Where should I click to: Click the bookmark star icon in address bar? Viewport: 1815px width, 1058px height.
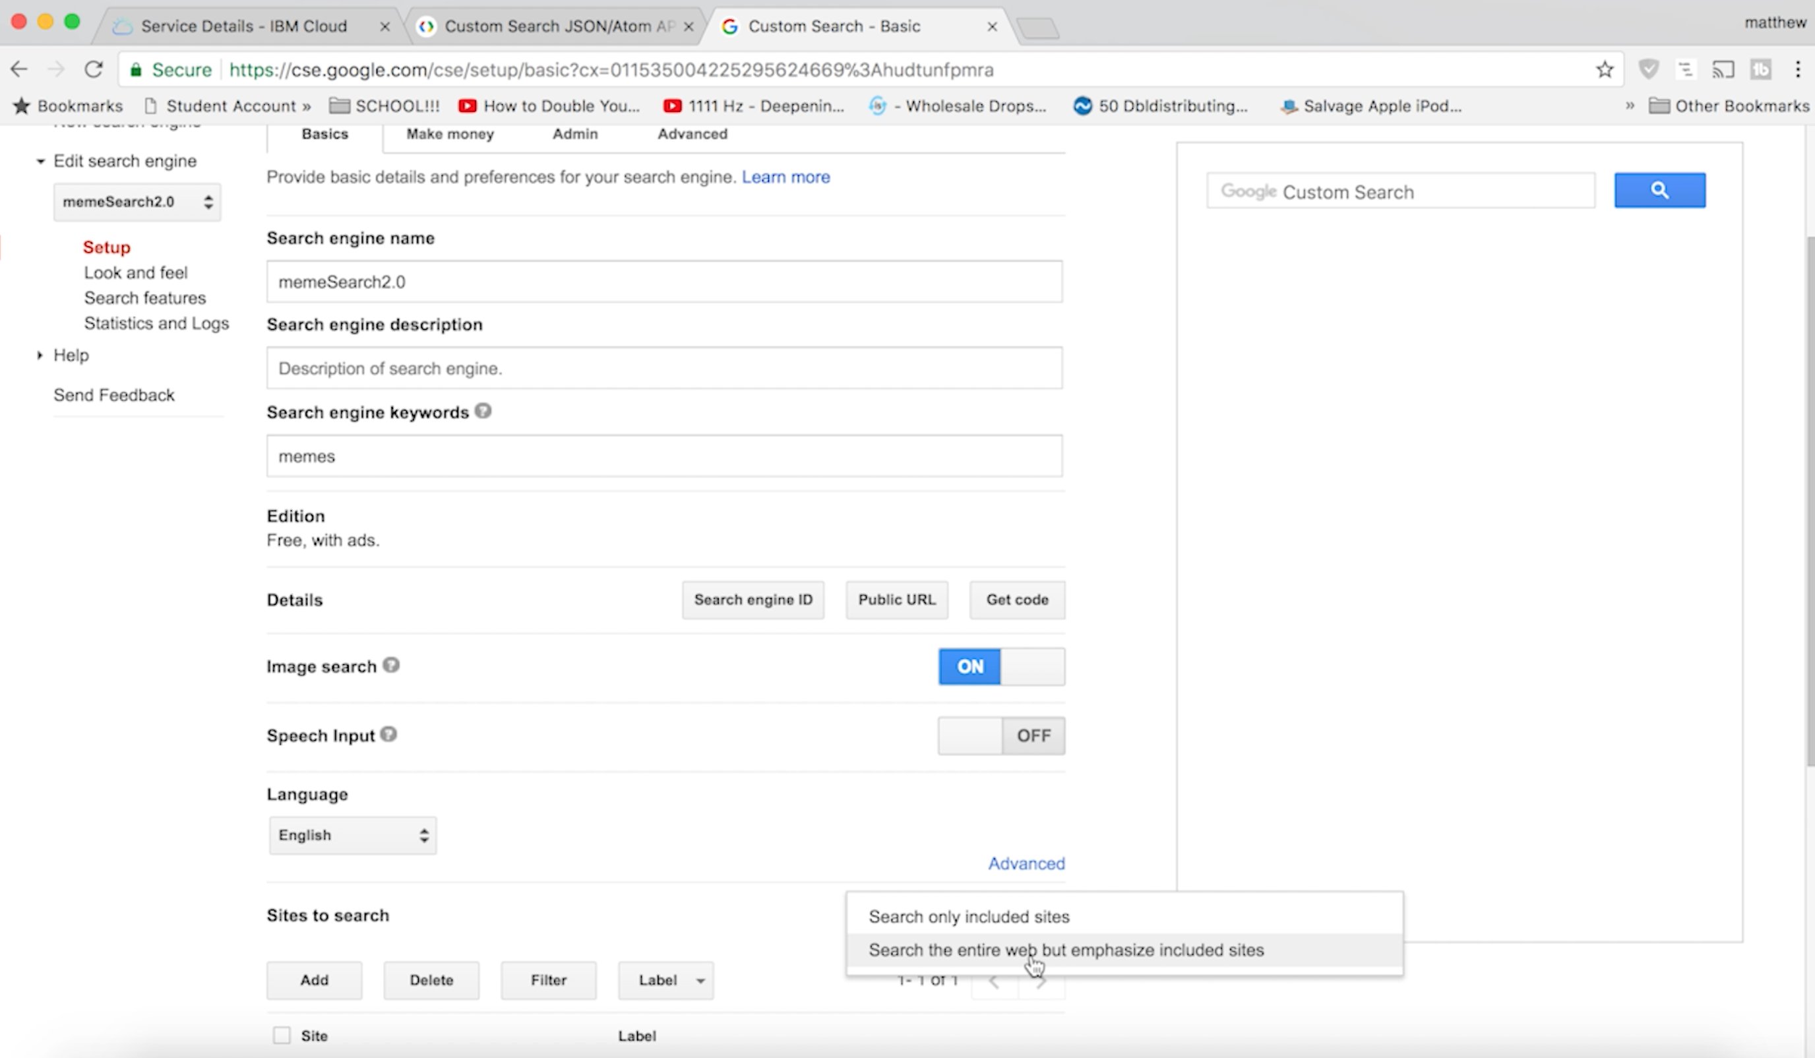tap(1605, 69)
